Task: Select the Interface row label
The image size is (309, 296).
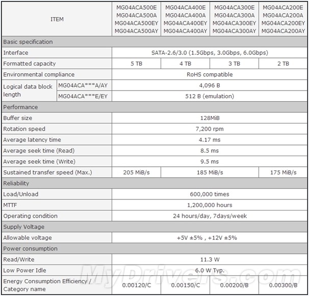Action: 16,53
